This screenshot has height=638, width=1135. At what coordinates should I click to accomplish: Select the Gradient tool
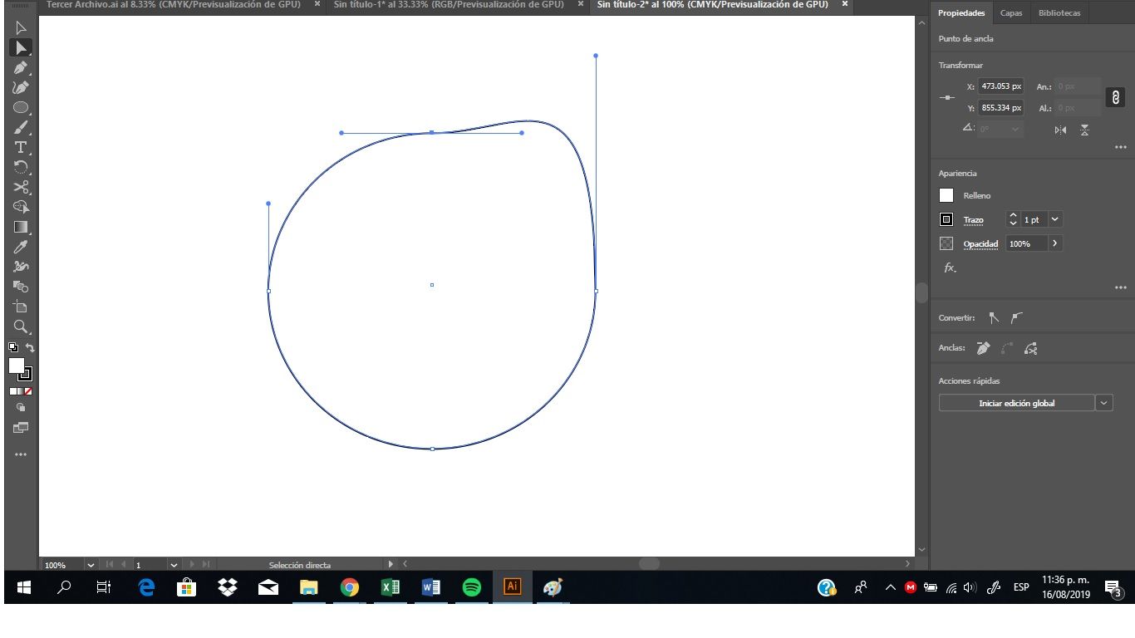click(21, 228)
